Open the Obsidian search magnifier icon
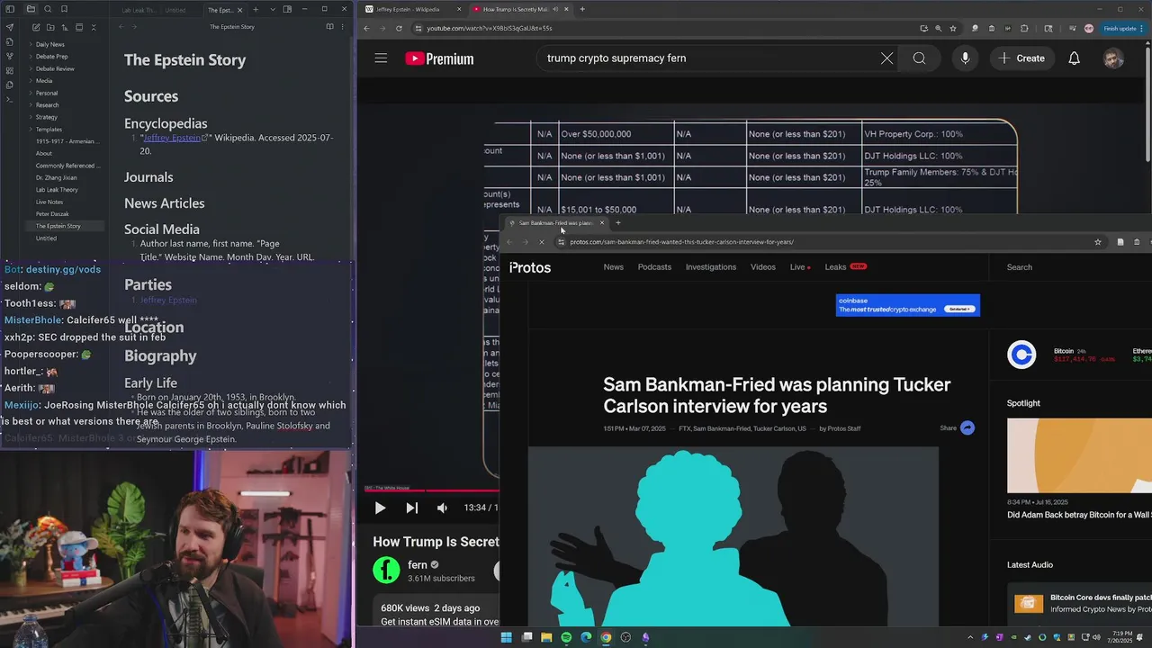Viewport: 1152px width, 648px height. pyautogui.click(x=48, y=9)
